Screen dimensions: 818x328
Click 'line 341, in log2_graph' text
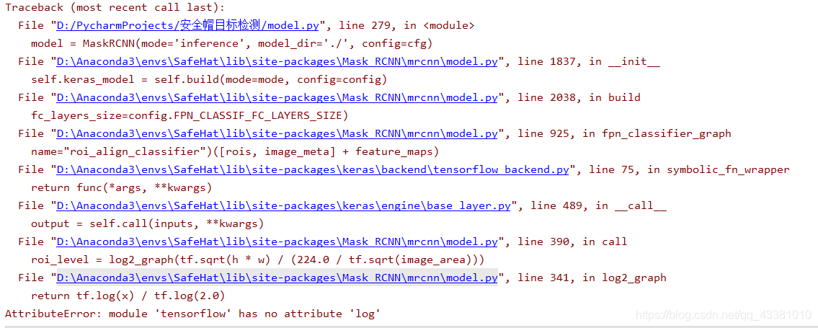(x=592, y=278)
